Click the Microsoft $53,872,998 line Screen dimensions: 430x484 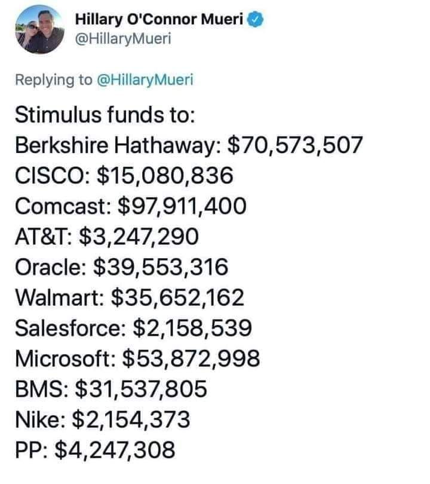point(137,359)
